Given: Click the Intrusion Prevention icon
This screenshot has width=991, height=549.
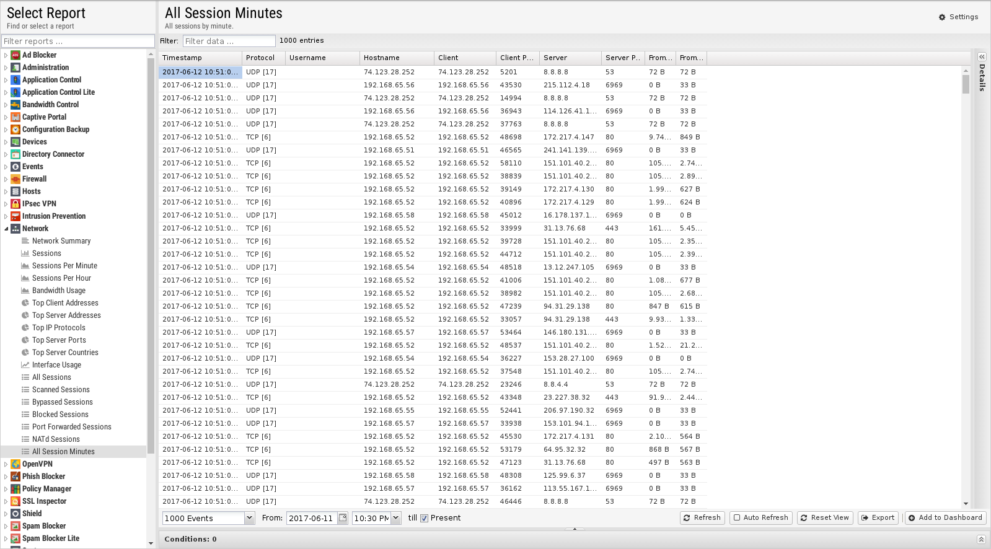Looking at the screenshot, I should pos(15,216).
